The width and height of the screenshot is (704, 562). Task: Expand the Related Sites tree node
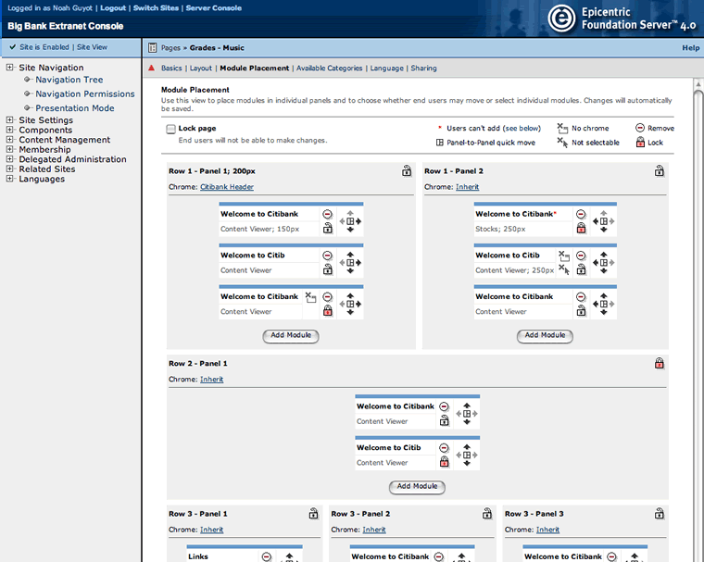pos(9,169)
